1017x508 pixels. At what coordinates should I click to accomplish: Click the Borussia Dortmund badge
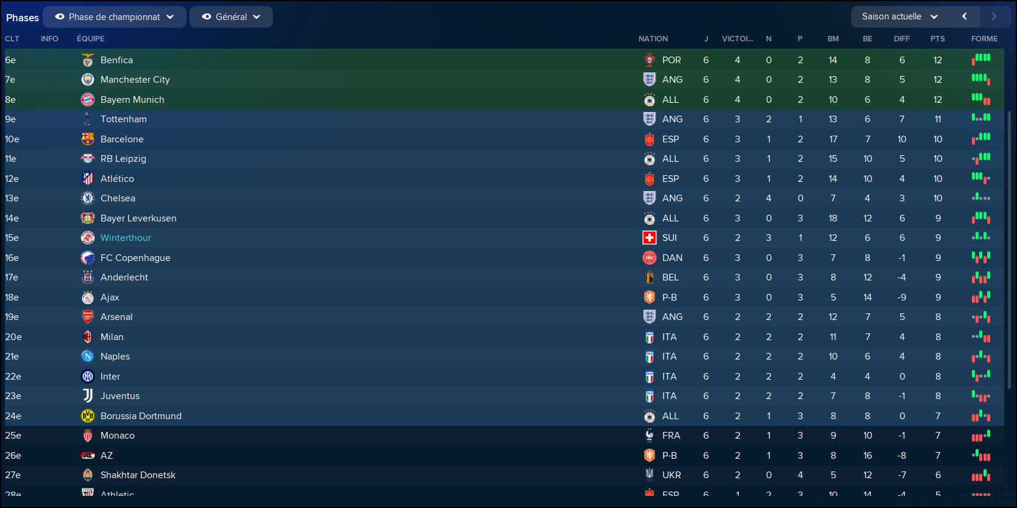(88, 416)
